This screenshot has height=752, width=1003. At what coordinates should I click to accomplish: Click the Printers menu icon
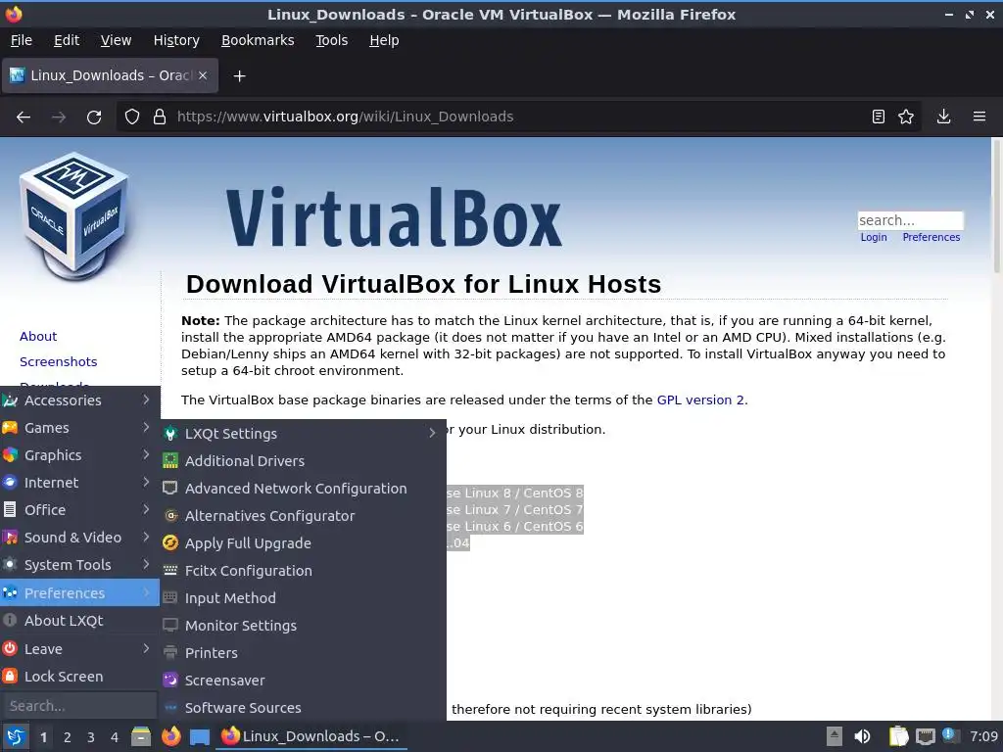click(170, 652)
